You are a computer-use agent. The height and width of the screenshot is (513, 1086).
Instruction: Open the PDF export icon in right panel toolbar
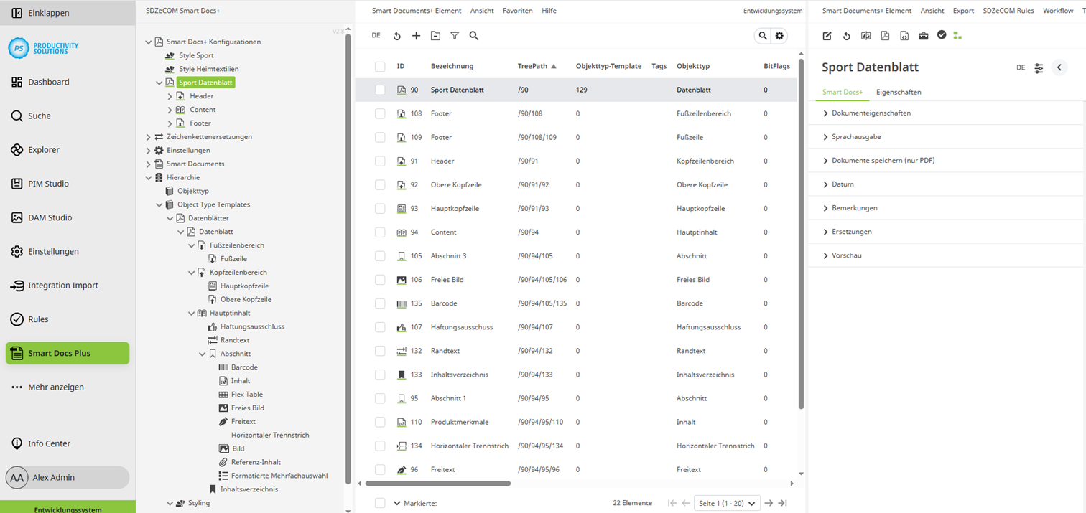pyautogui.click(x=885, y=35)
